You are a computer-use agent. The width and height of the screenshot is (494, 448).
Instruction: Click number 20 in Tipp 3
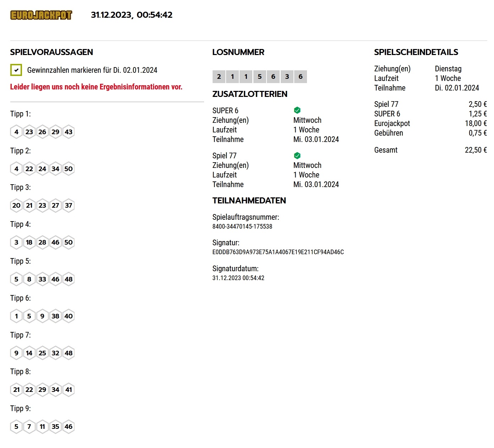[x=16, y=206]
